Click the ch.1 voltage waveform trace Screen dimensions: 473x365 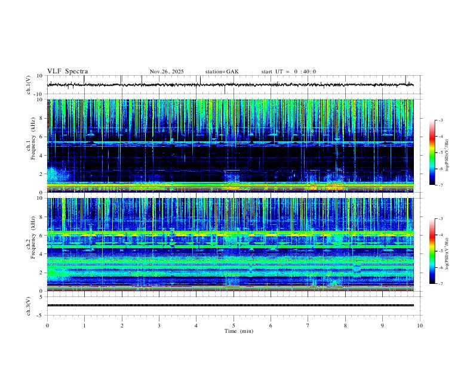(x=231, y=85)
